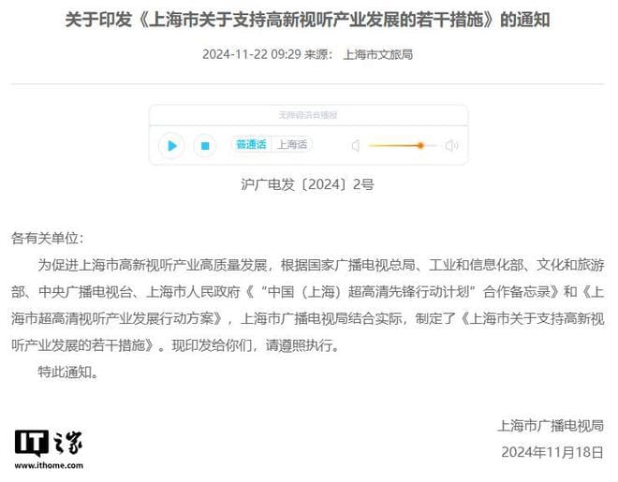
Task: Click the 上海市广播电视局 signature text
Action: tap(551, 426)
